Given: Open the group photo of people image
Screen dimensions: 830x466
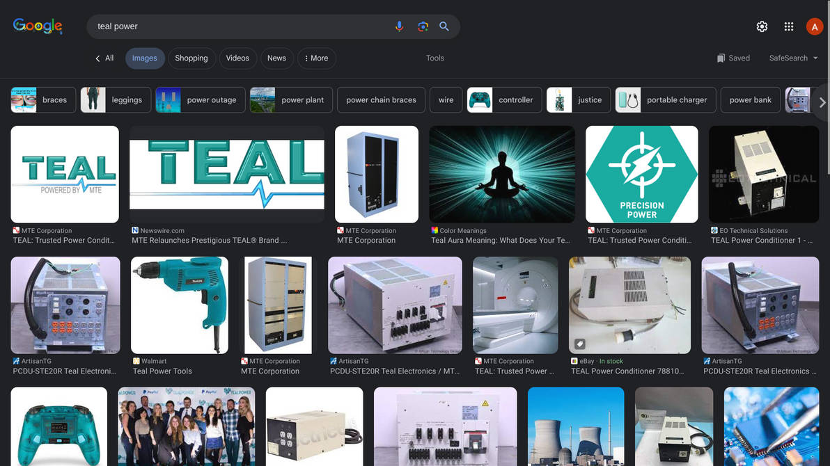Looking at the screenshot, I should [187, 426].
